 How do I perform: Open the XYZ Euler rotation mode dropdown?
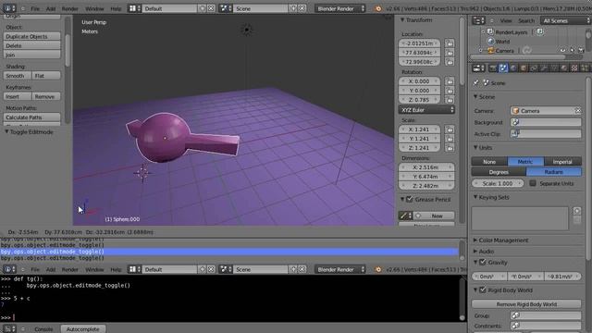(426, 110)
